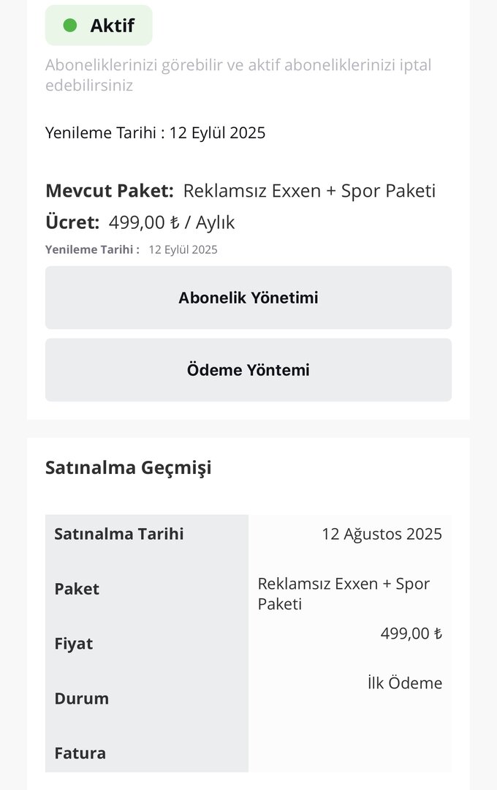Viewport: 497px width, 790px height.
Task: Click the current package name beside Mevcut Paket
Action: pyautogui.click(x=309, y=191)
